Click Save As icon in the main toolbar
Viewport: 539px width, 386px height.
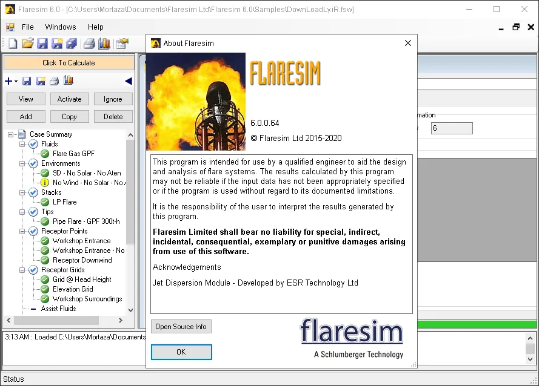point(57,44)
